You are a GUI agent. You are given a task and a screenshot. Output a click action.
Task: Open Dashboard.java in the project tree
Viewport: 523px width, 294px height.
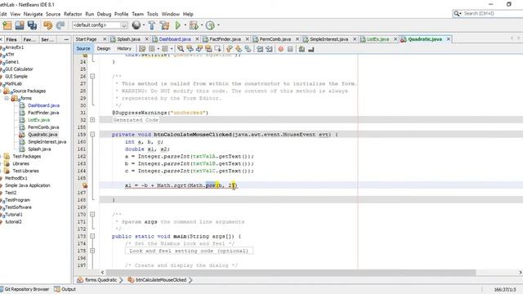coord(43,105)
